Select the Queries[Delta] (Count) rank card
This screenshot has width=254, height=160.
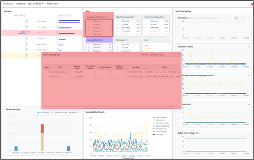click(x=99, y=40)
